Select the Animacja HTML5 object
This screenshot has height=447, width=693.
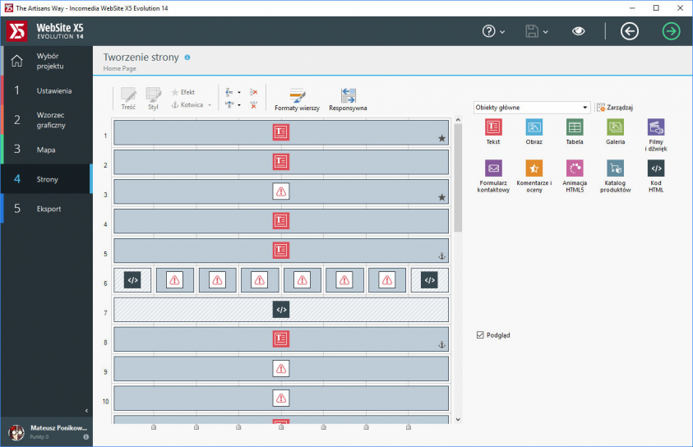click(575, 168)
